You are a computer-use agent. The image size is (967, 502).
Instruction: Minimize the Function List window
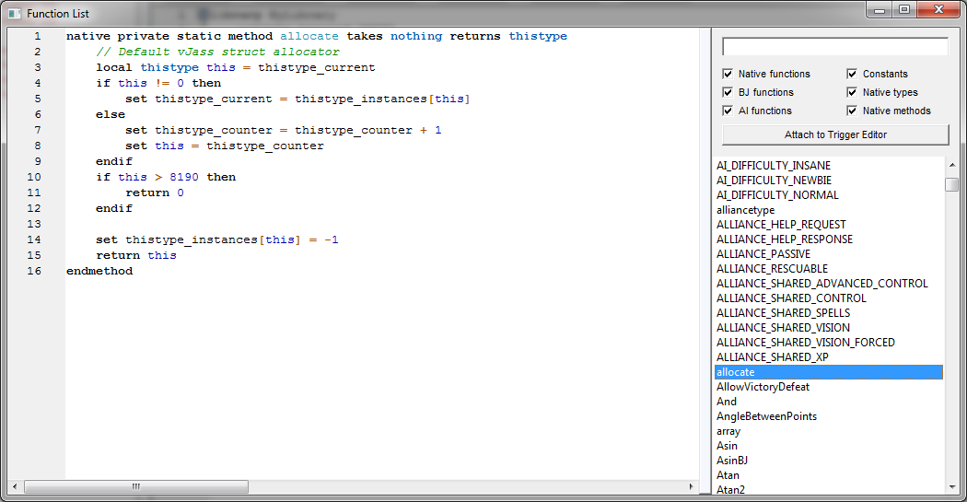coord(880,9)
